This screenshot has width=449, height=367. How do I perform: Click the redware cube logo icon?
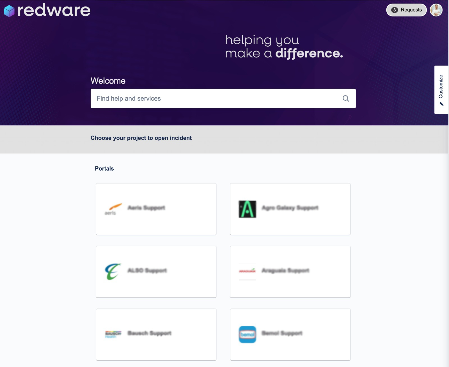9,11
